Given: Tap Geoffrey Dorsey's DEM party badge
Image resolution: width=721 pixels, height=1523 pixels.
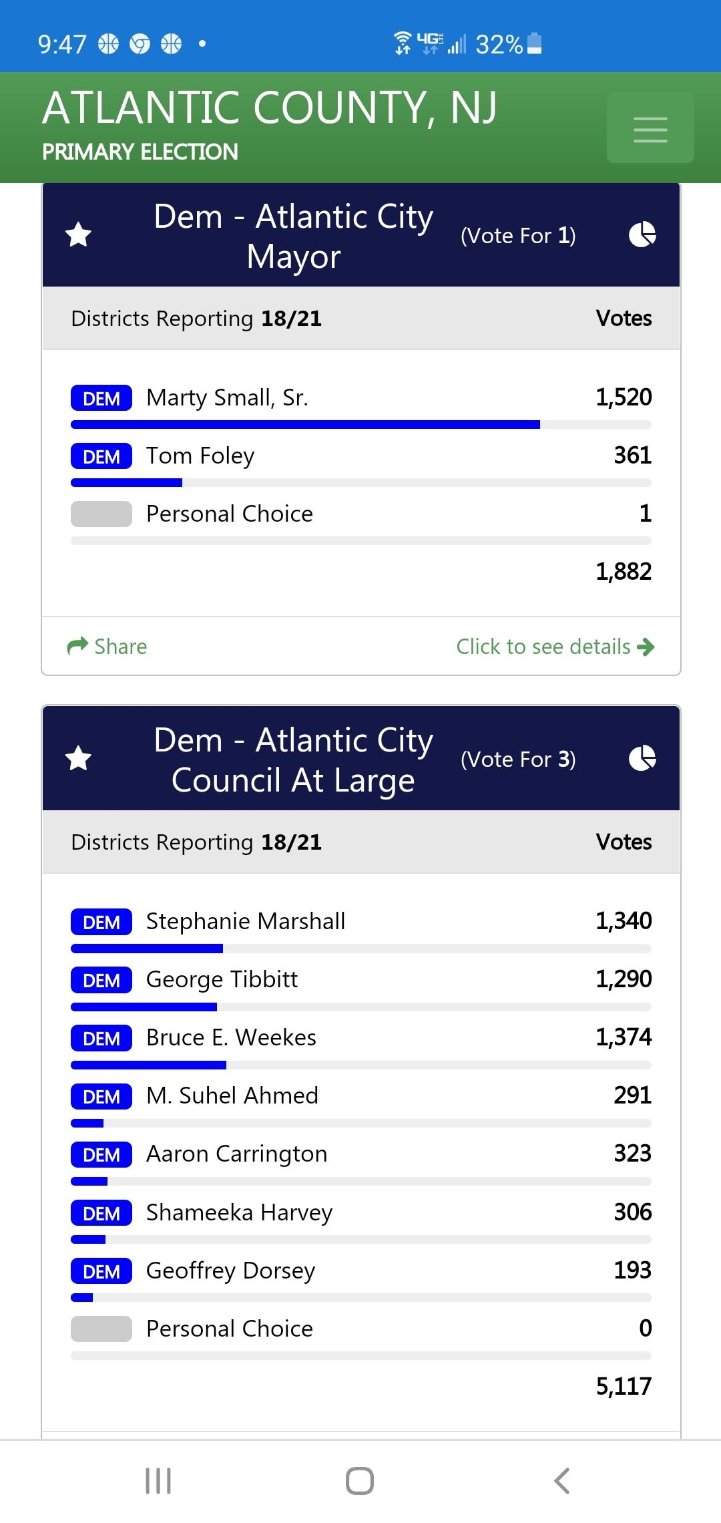Looking at the screenshot, I should click(101, 1272).
